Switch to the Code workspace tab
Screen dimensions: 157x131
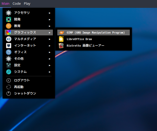(x=17, y=4)
